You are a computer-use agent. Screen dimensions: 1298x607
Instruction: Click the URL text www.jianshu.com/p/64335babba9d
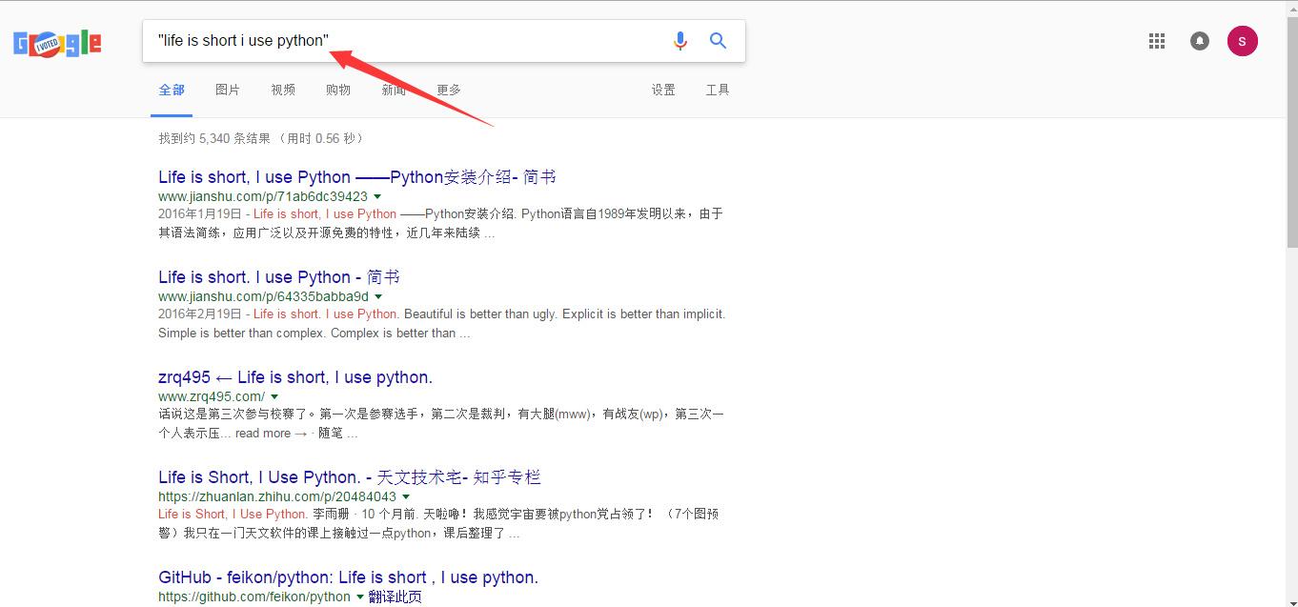pos(263,296)
